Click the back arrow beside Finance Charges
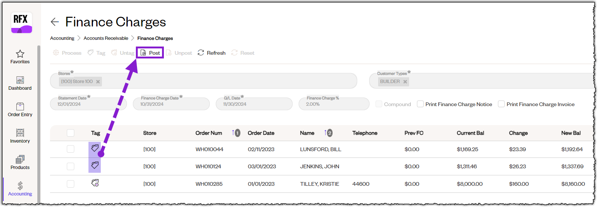The image size is (598, 207). 55,22
